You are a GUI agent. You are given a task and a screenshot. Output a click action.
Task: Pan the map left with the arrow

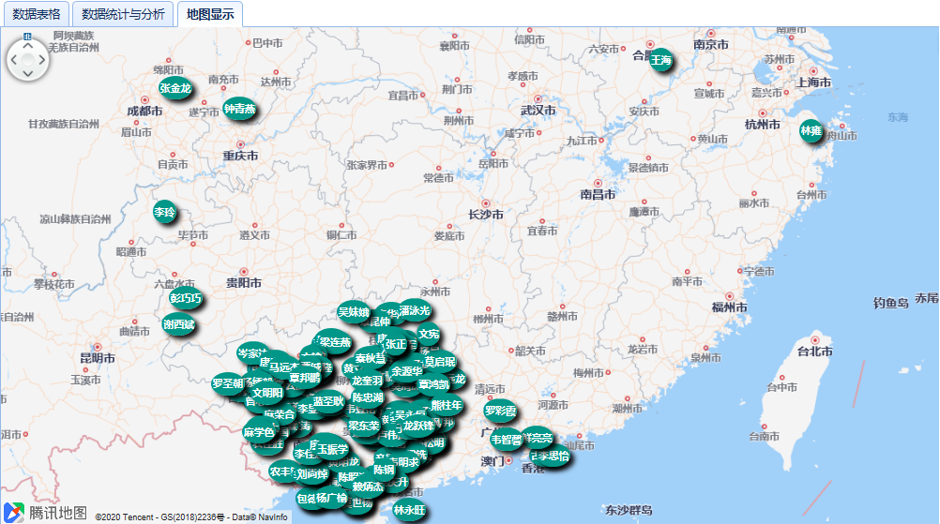(15, 61)
